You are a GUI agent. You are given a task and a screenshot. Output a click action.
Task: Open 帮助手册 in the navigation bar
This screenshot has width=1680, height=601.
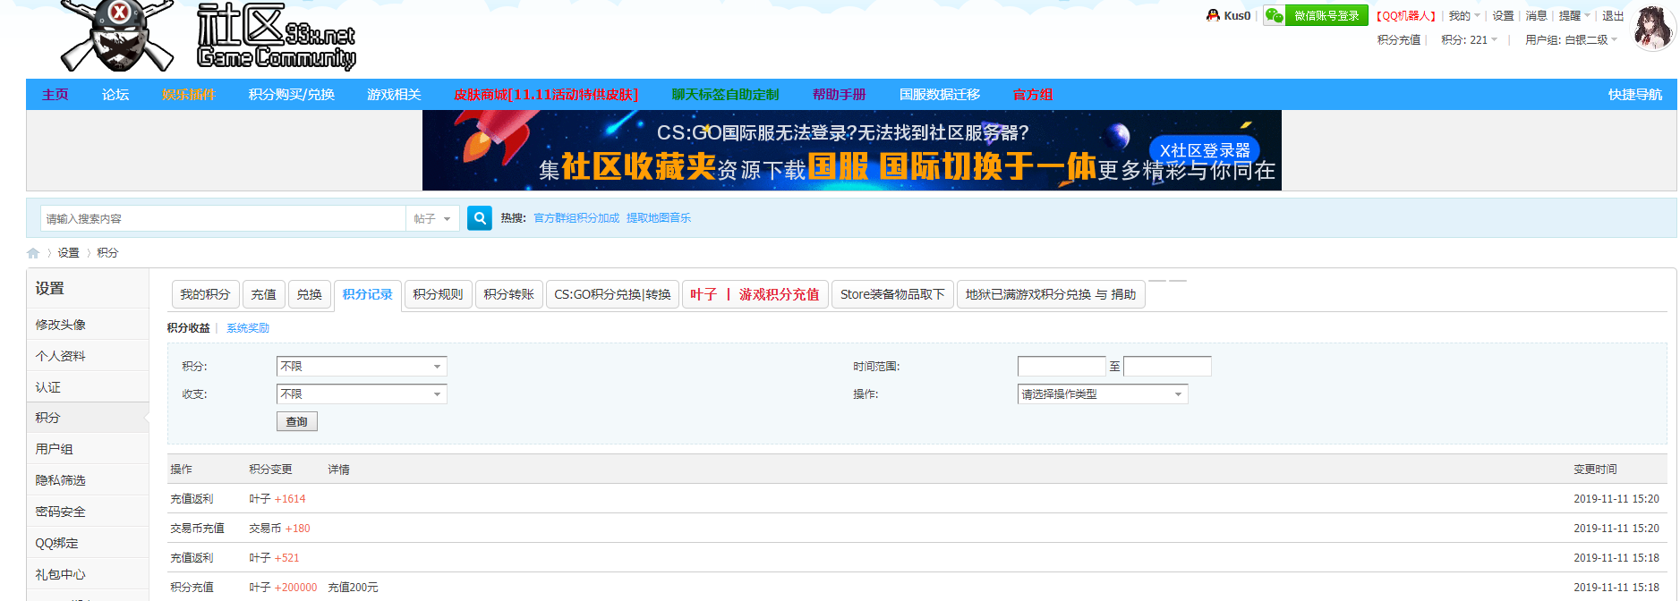click(840, 95)
